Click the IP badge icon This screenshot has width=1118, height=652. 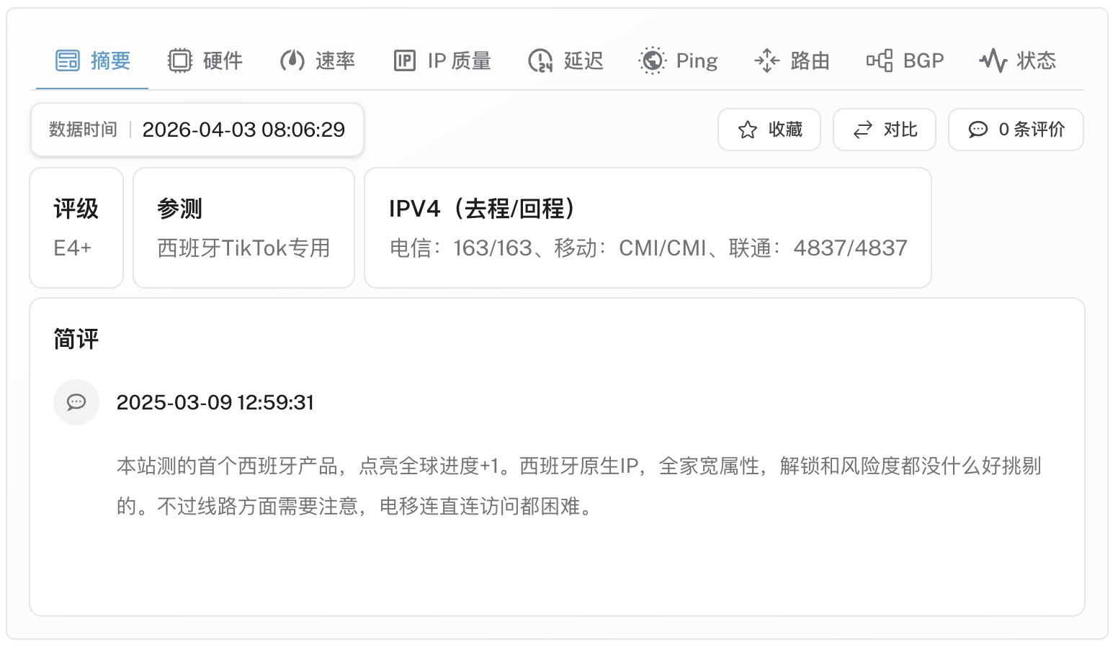pyautogui.click(x=405, y=60)
